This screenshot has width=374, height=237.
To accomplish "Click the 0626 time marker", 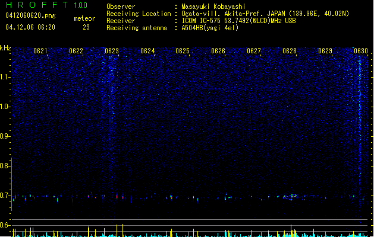I will coord(218,51).
